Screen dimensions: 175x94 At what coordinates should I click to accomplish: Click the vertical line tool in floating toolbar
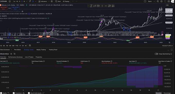tap(102, 6)
